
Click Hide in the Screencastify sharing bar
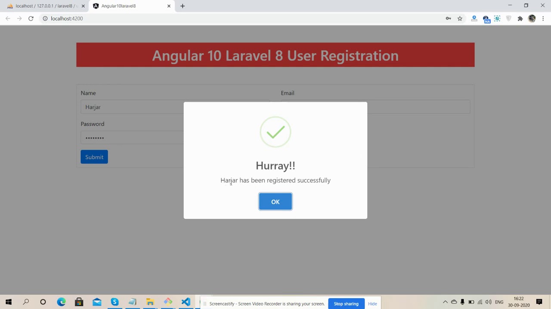pyautogui.click(x=372, y=304)
